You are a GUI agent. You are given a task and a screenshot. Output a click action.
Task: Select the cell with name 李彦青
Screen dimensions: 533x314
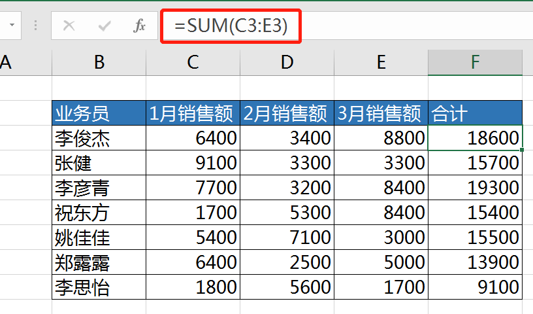tap(99, 187)
